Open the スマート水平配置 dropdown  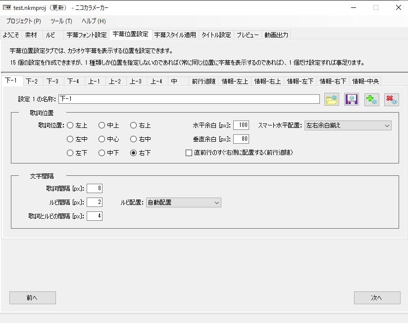pos(348,125)
